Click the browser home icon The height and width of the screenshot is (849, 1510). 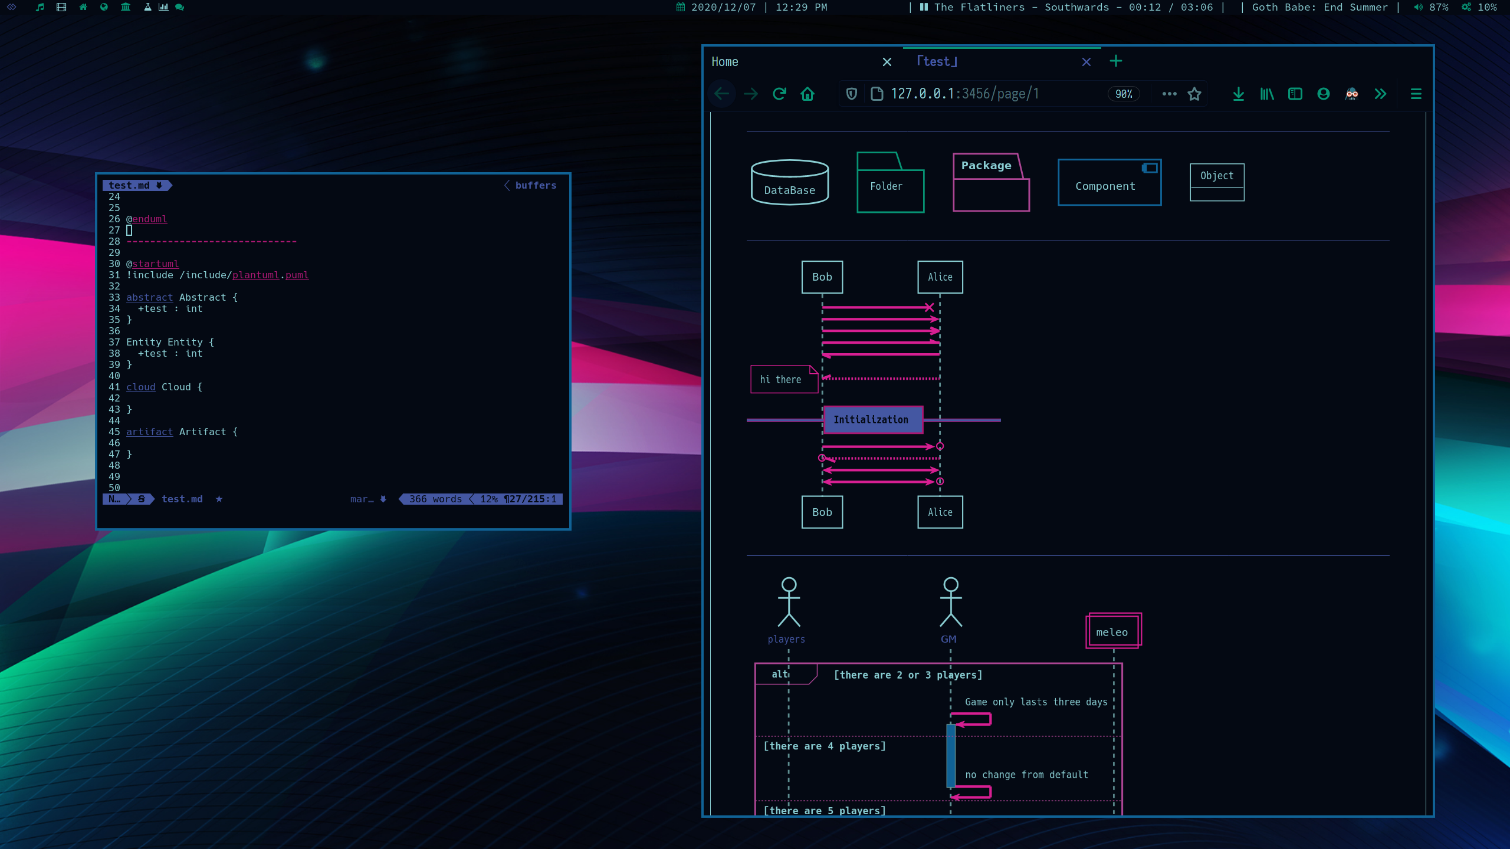807,94
